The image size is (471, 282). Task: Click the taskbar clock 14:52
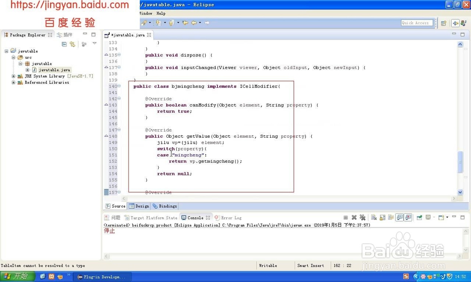pyautogui.click(x=461, y=276)
